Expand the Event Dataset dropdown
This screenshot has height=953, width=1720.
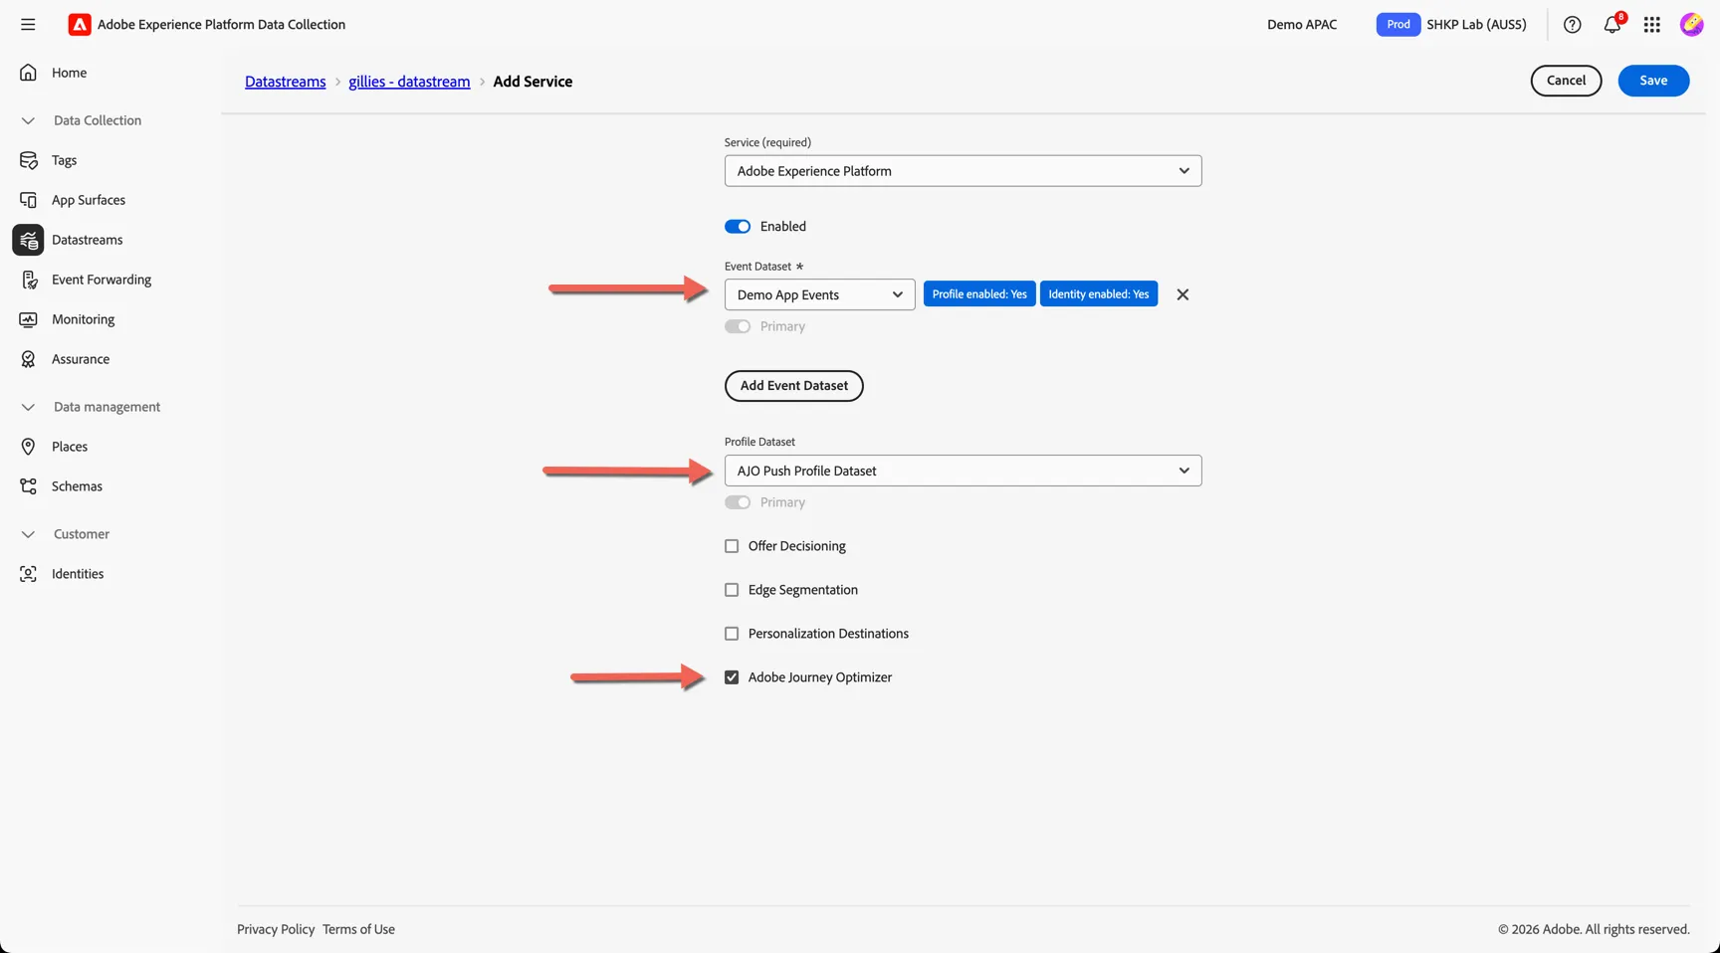[819, 294]
